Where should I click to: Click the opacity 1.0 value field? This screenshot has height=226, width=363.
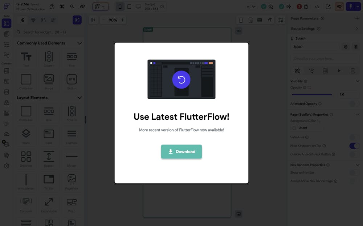pyautogui.click(x=347, y=94)
